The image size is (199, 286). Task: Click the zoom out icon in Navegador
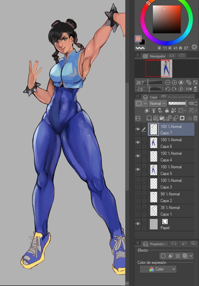pos(168,83)
